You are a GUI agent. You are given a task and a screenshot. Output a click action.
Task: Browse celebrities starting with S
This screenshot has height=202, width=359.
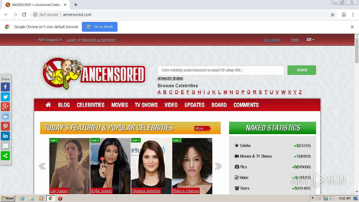tap(260, 92)
